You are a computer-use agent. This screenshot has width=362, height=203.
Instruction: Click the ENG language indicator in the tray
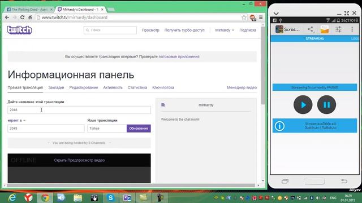(x=333, y=198)
